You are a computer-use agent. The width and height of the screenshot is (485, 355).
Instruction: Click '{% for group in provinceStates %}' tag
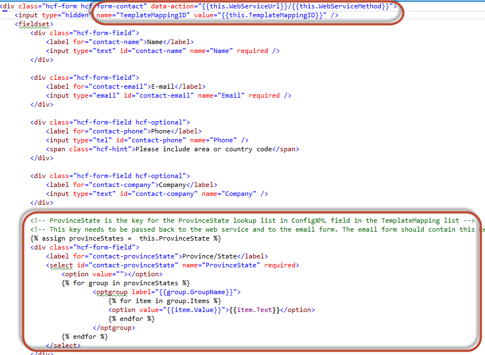[125, 283]
